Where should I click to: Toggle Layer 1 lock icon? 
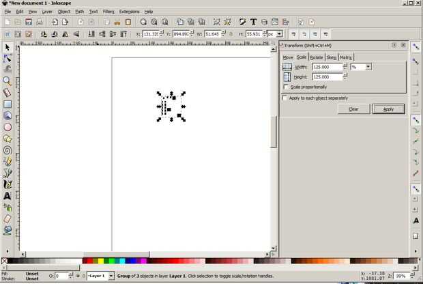point(83,276)
